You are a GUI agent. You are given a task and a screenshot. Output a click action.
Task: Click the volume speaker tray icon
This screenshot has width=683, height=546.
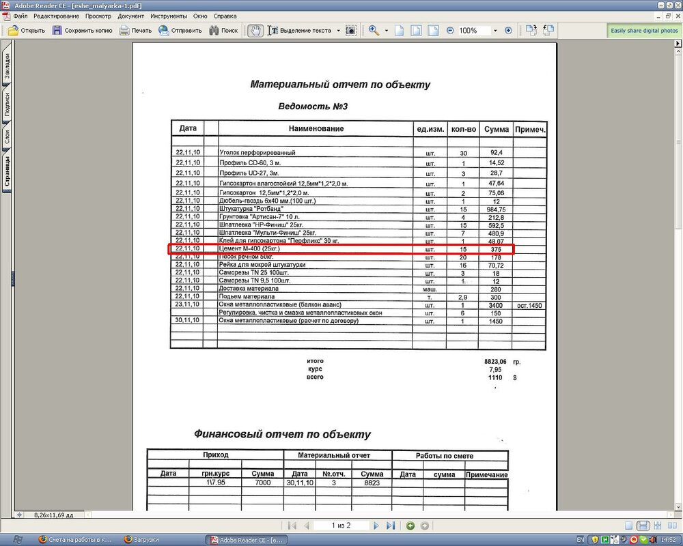coord(652,539)
